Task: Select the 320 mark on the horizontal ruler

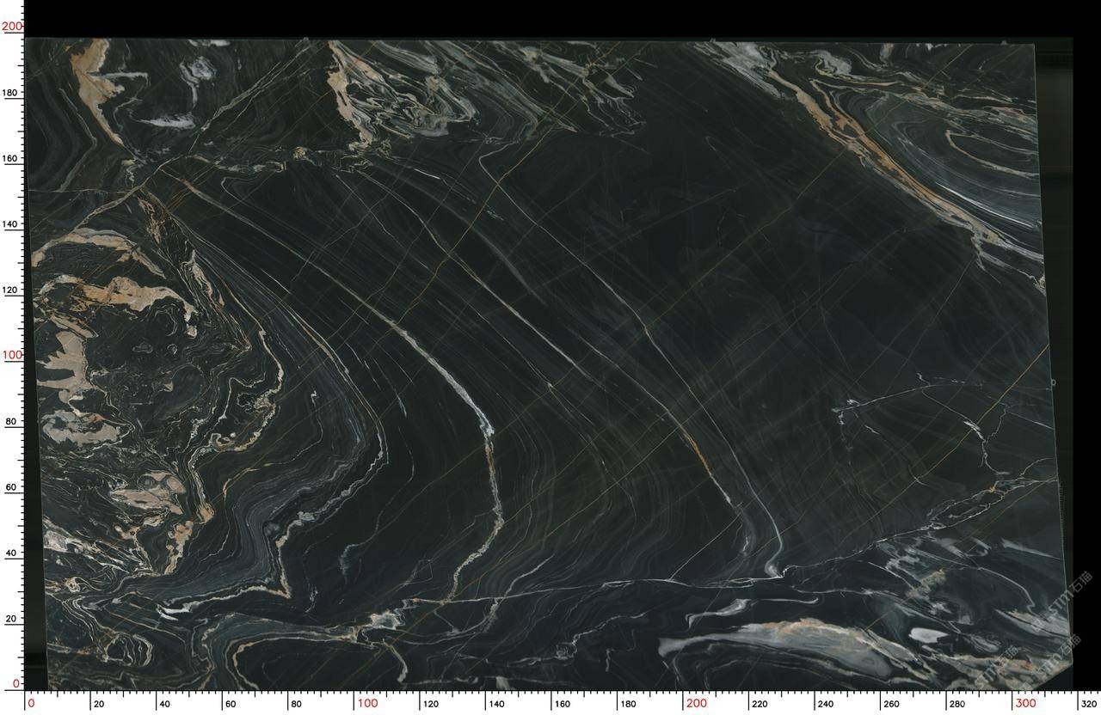Action: pyautogui.click(x=1088, y=704)
